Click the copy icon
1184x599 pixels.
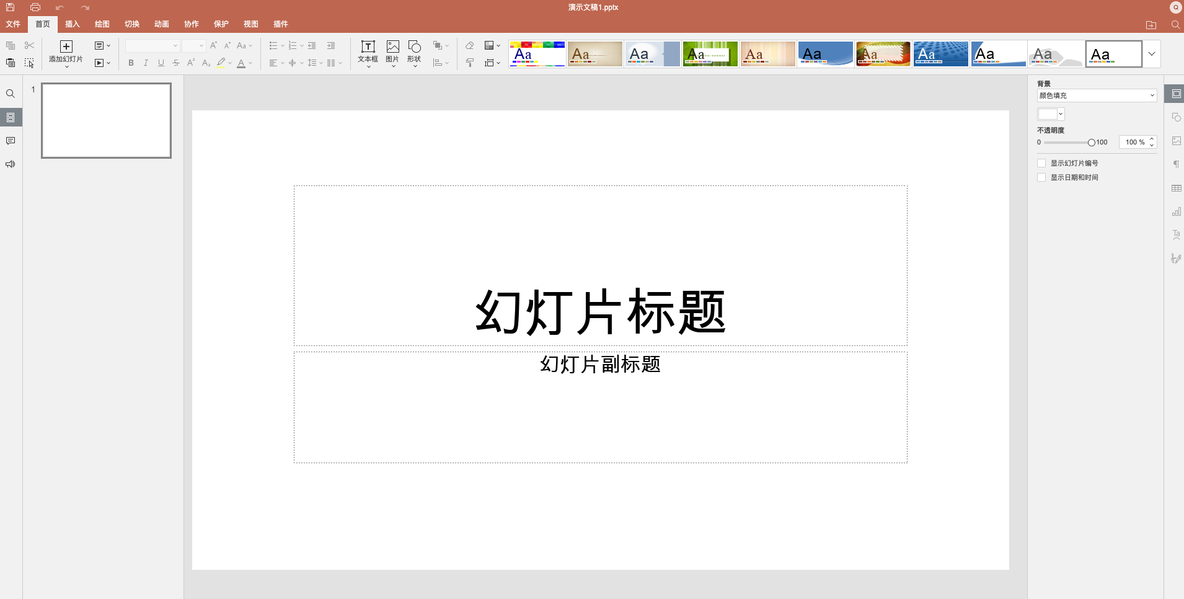pyautogui.click(x=11, y=45)
